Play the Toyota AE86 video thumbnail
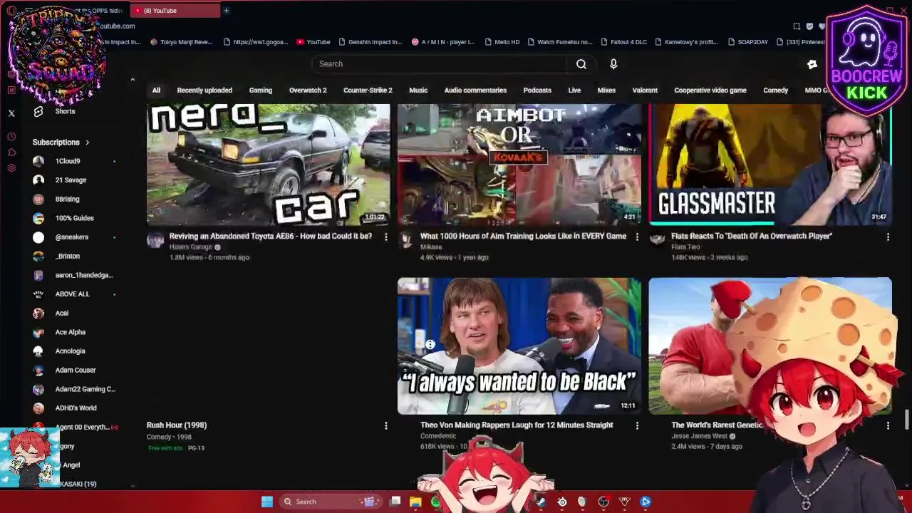 point(269,165)
